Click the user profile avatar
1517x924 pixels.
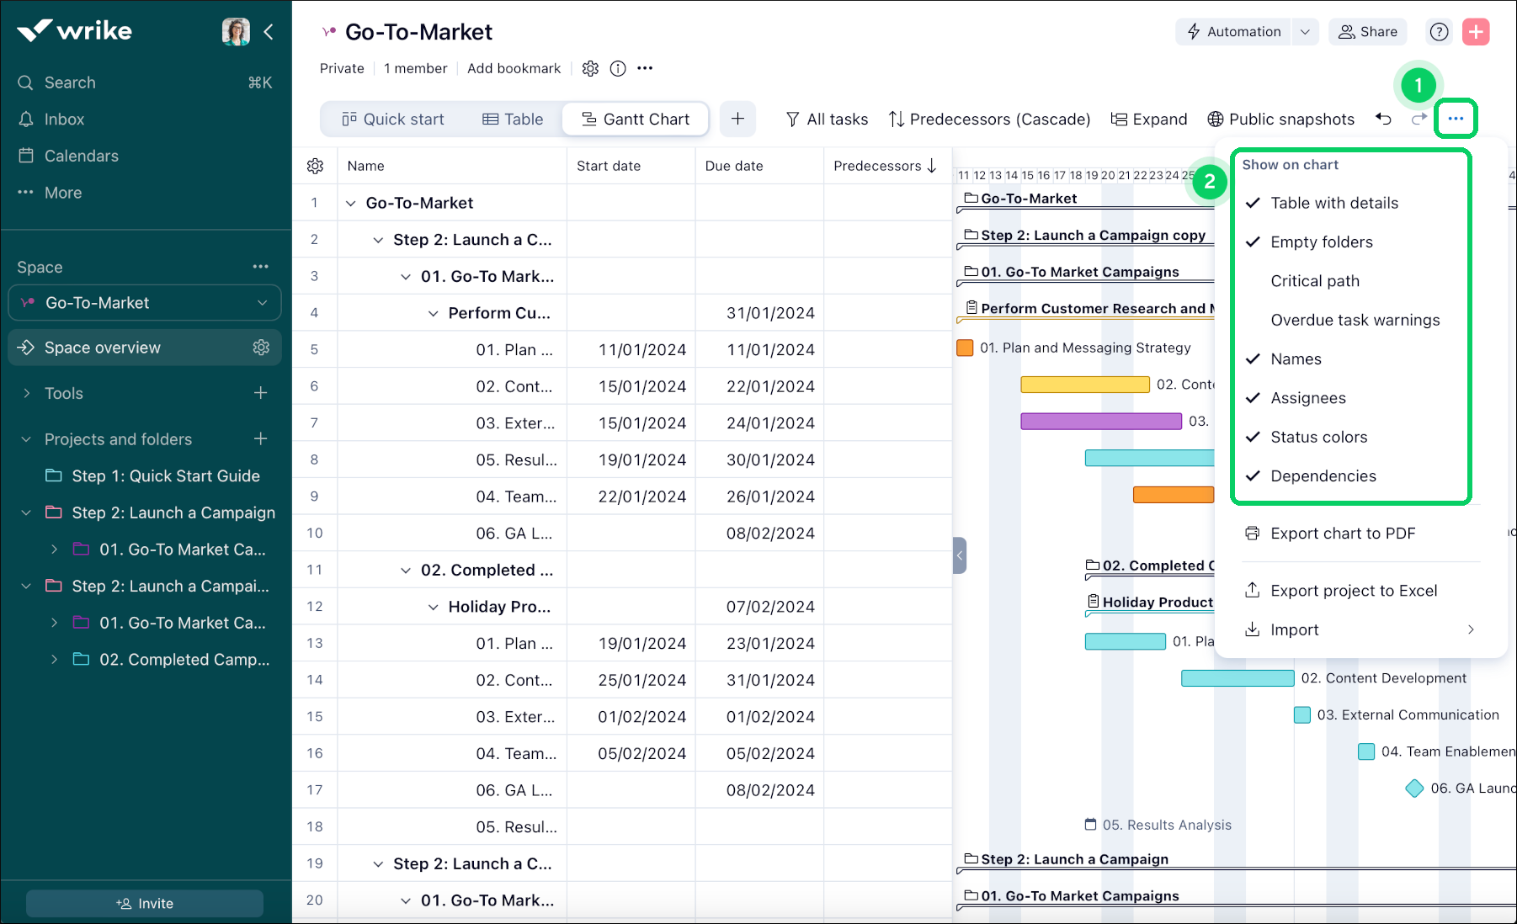[237, 31]
